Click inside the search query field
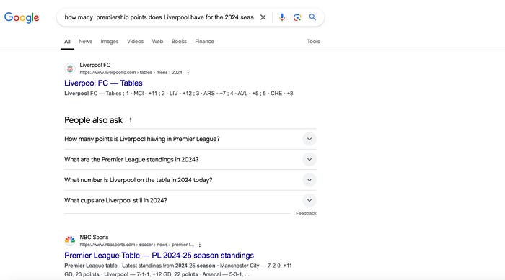 coord(159,17)
